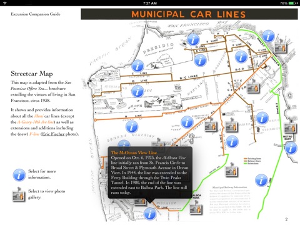Select the info icon in the Mission district
Screen dimensions: 300x225
pos(262,118)
